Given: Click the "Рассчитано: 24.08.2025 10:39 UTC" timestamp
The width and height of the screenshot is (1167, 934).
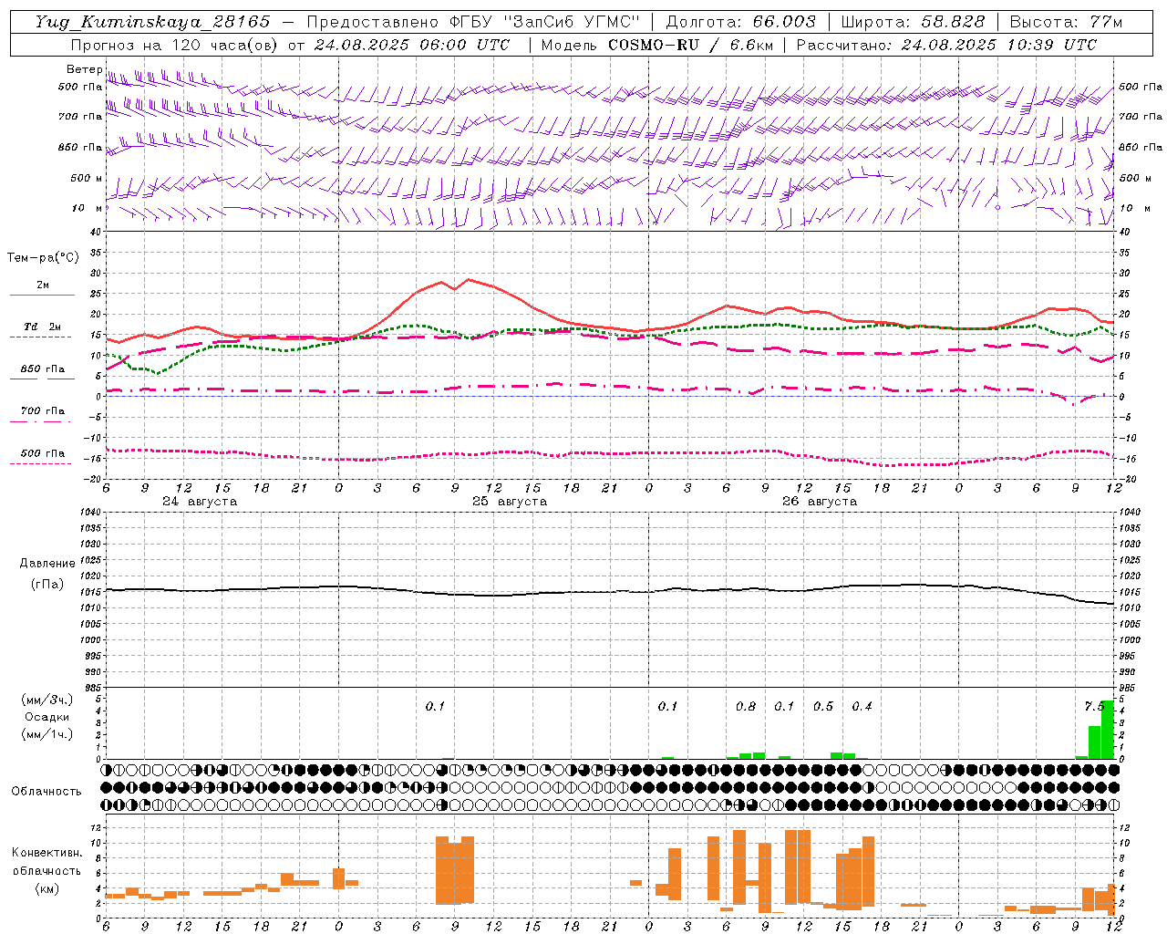Looking at the screenshot, I should [946, 45].
